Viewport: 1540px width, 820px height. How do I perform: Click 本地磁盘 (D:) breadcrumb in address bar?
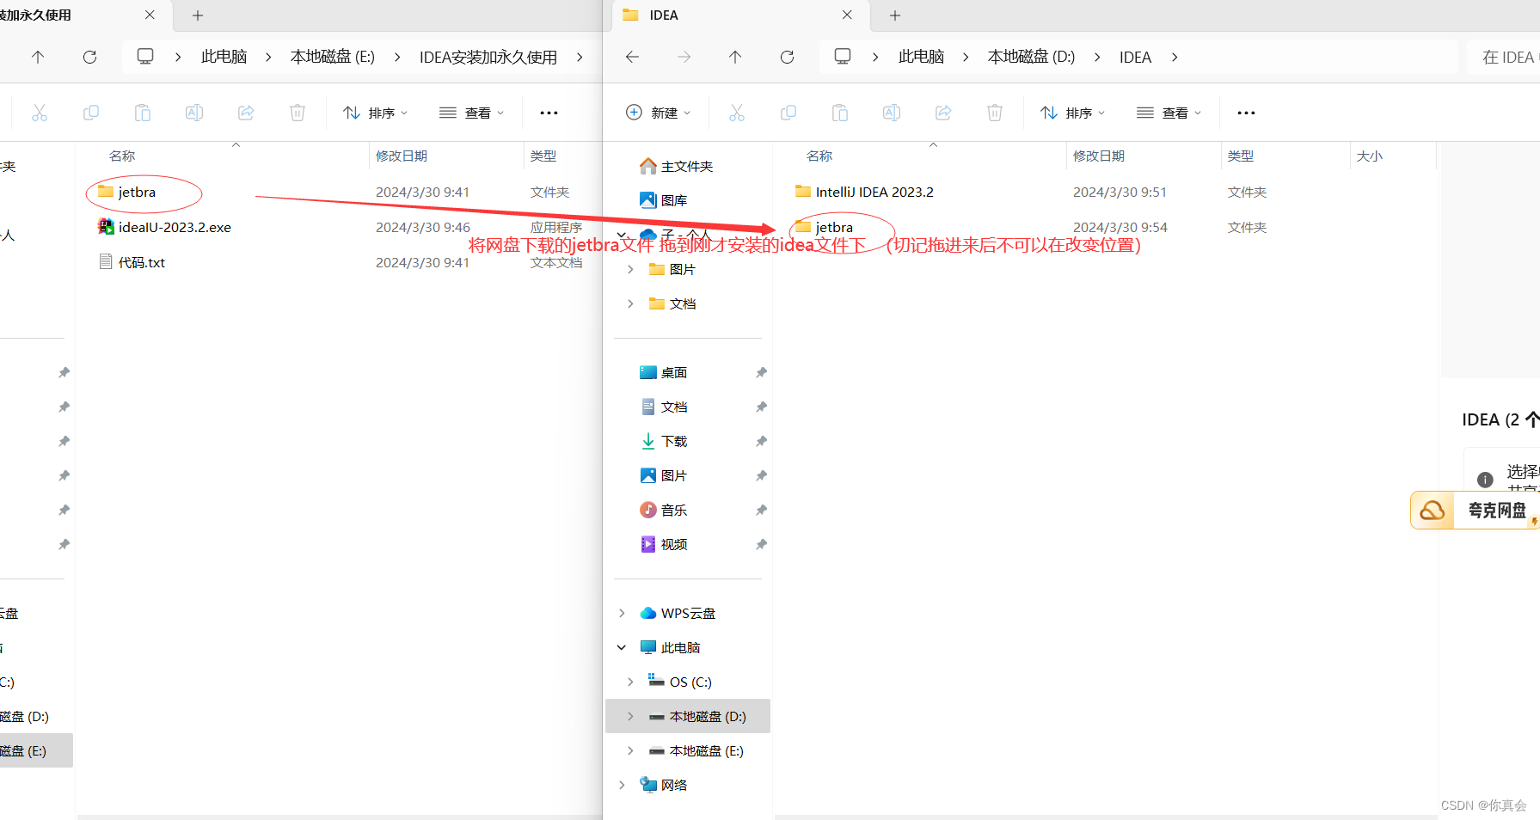(1031, 57)
